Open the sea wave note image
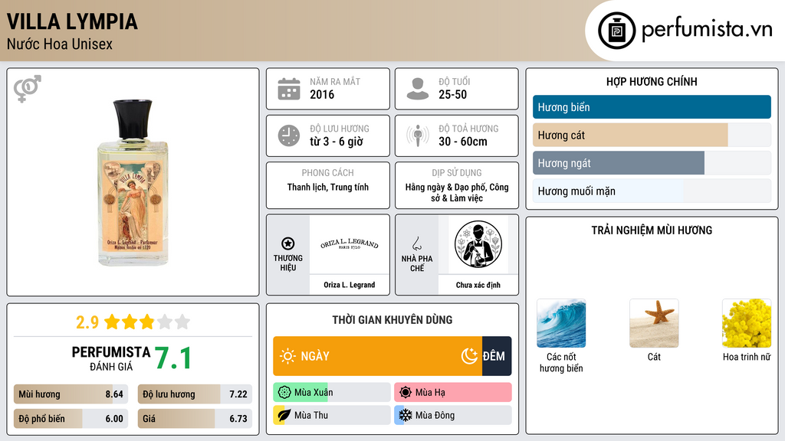Screen dimensions: 785x441 tap(561, 323)
